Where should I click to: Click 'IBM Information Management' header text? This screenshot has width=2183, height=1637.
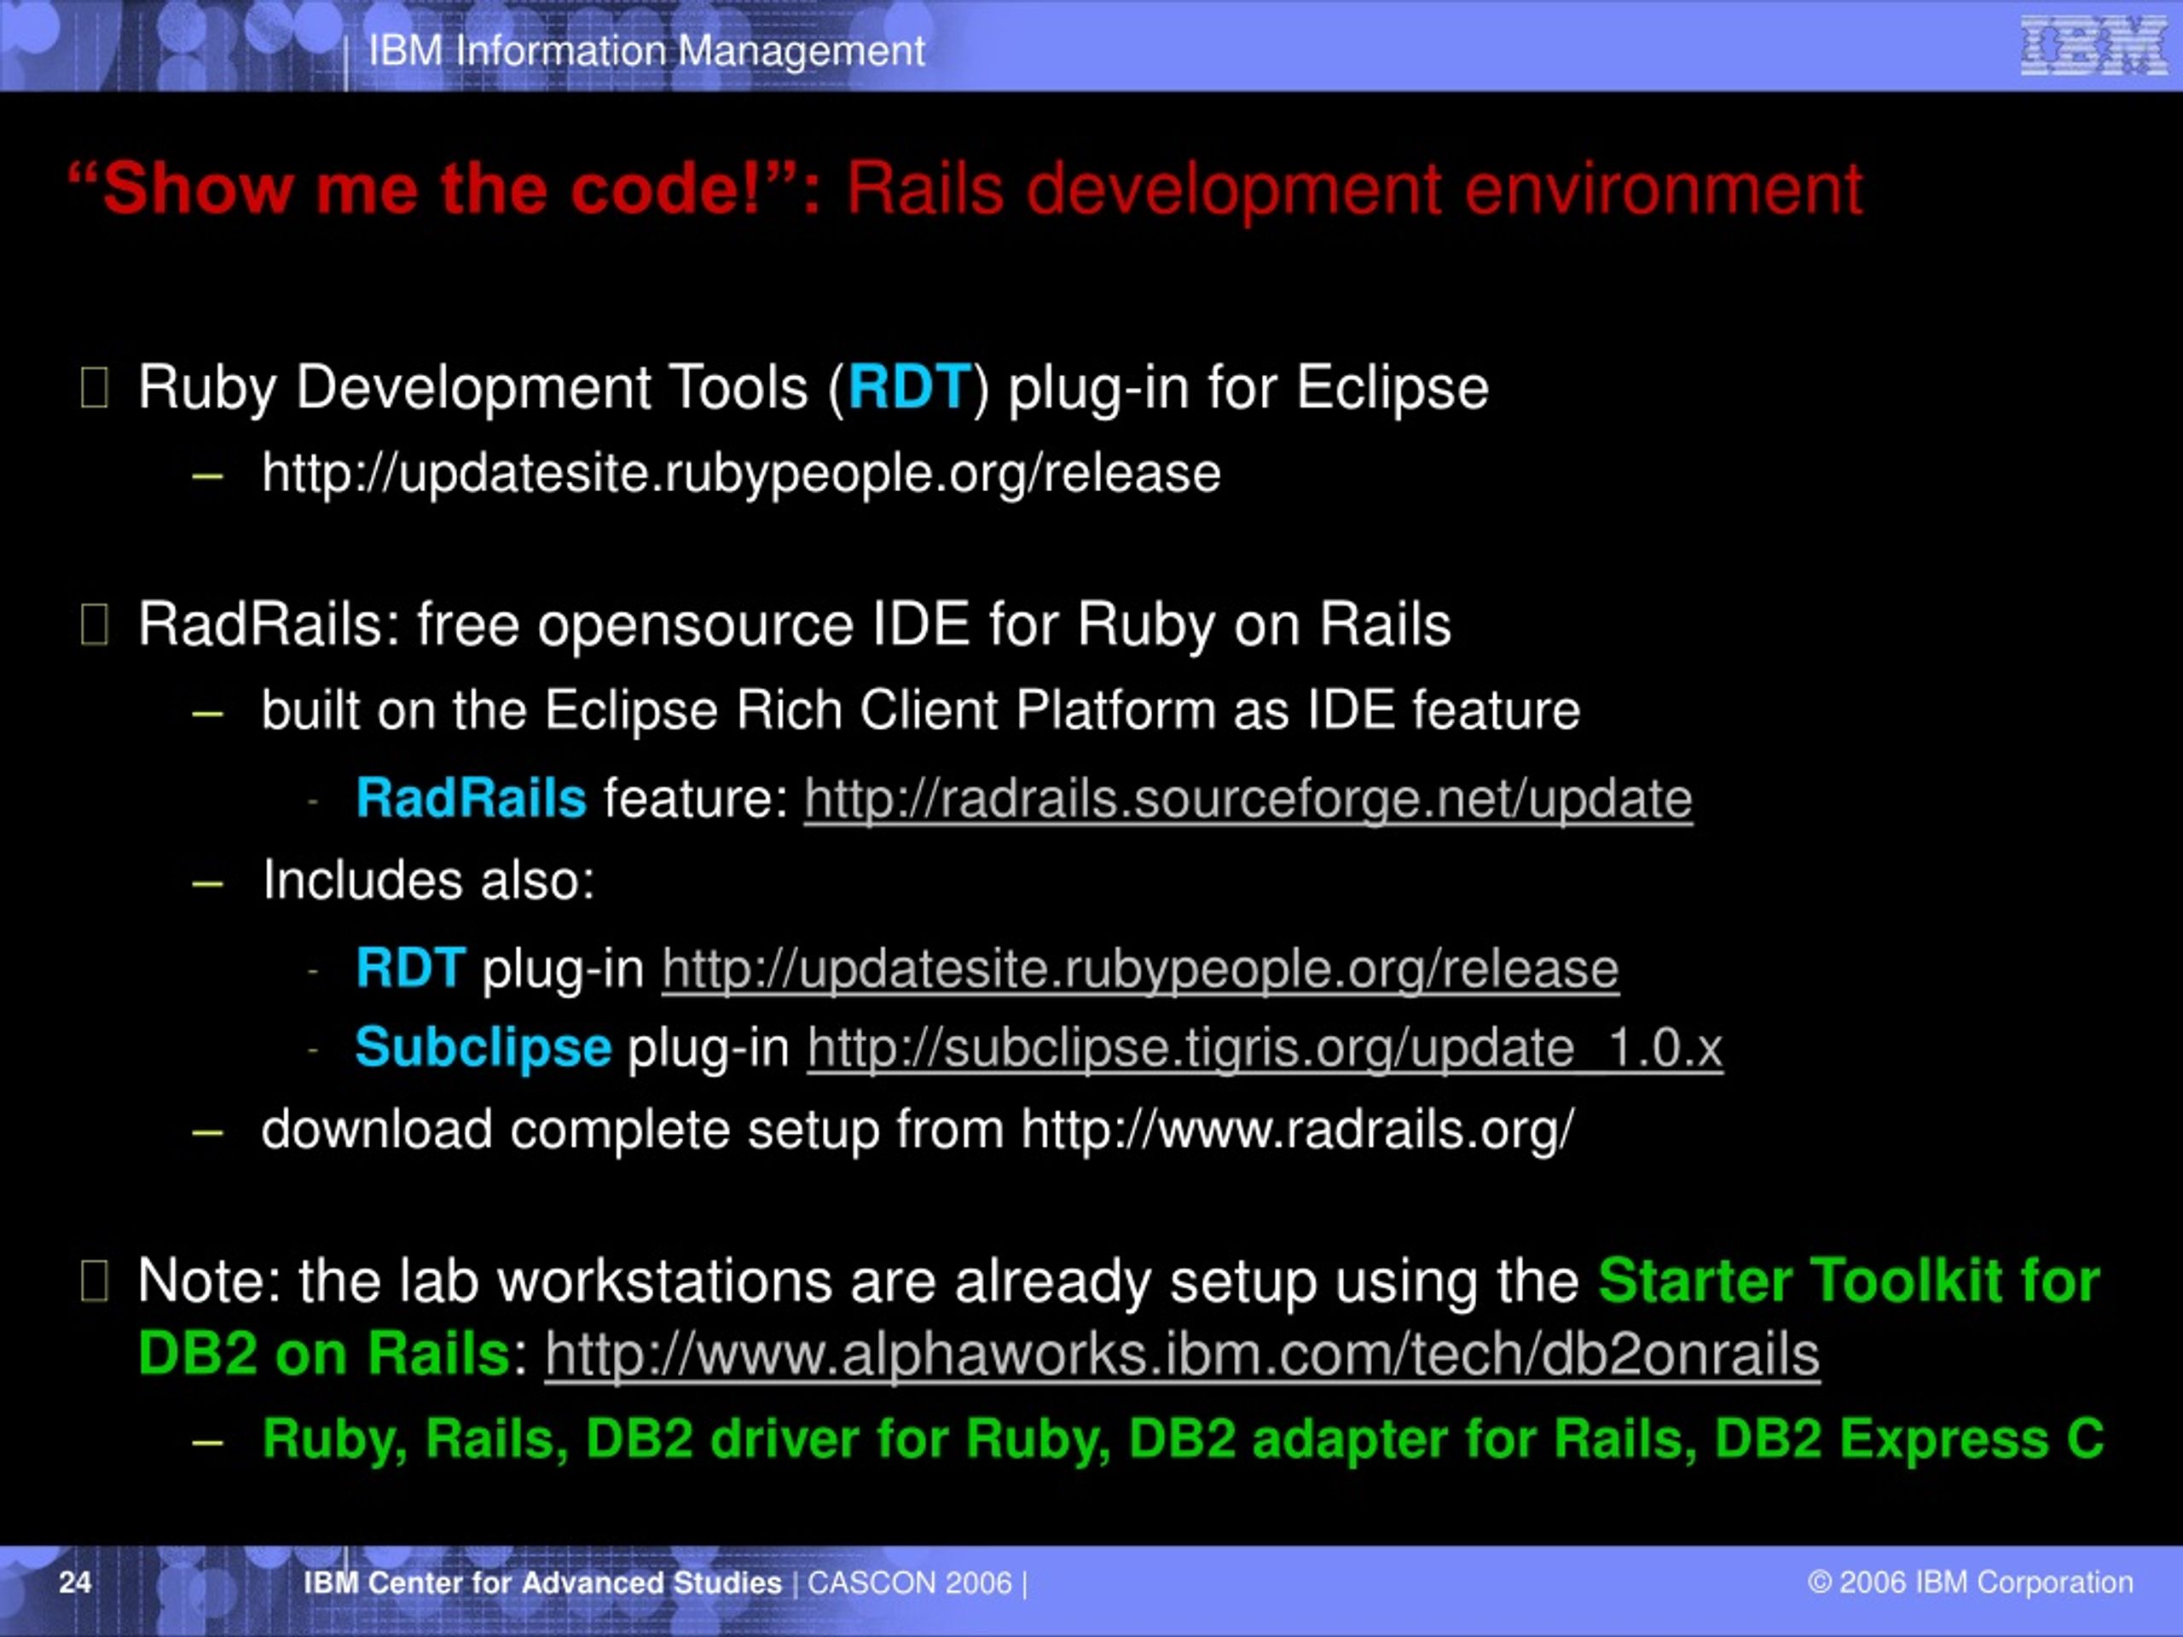[646, 51]
